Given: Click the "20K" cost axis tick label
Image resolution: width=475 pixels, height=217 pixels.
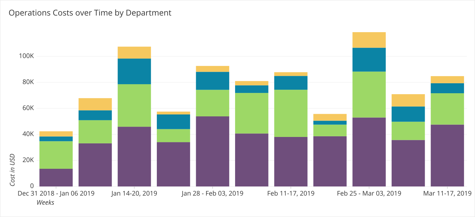Looking at the screenshot, I should click(x=28, y=160).
